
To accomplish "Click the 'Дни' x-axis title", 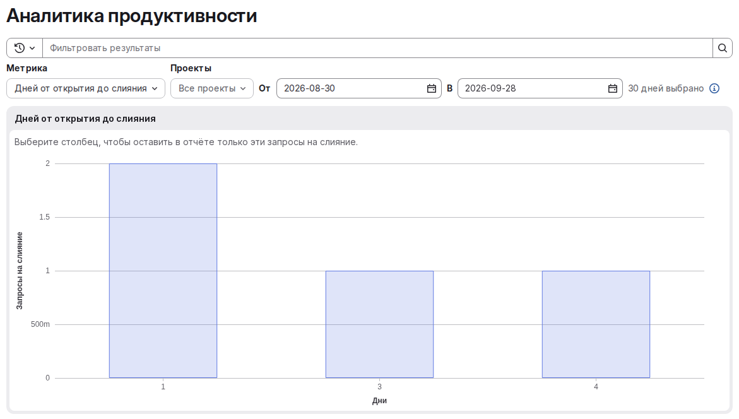I will tap(379, 401).
